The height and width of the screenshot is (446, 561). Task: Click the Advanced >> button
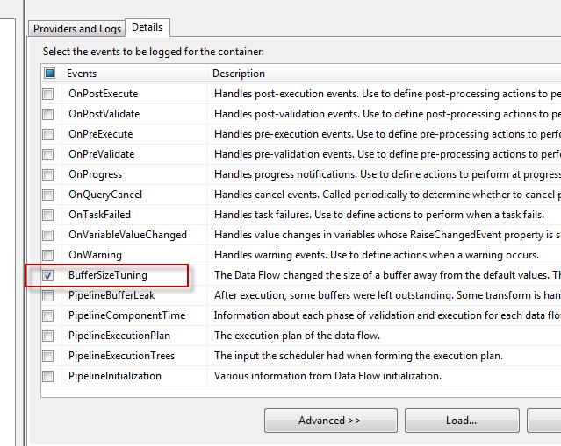pos(331,421)
